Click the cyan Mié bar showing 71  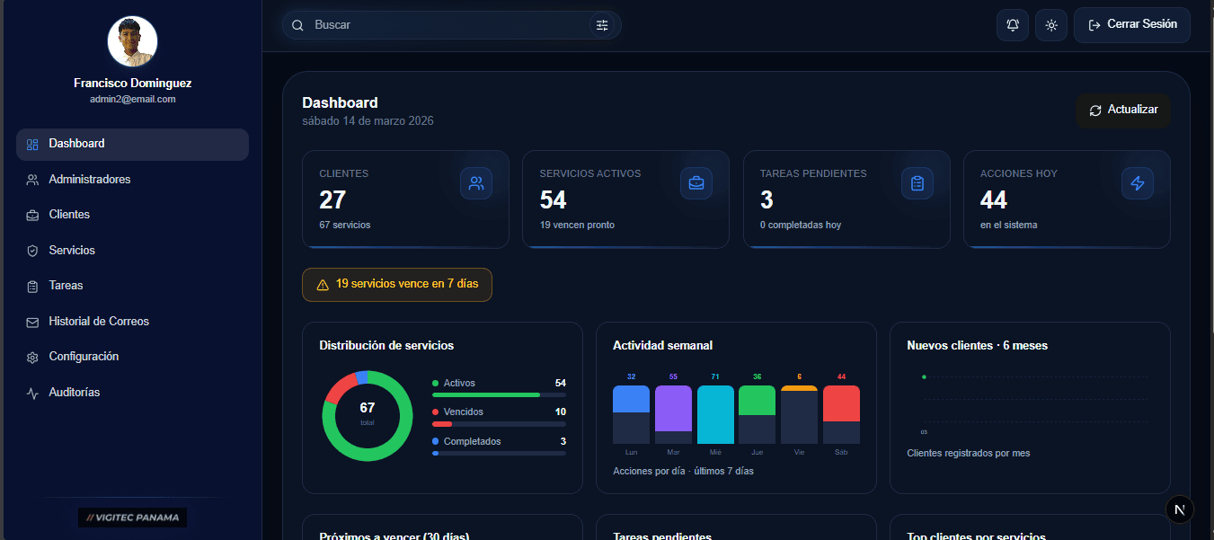(715, 414)
